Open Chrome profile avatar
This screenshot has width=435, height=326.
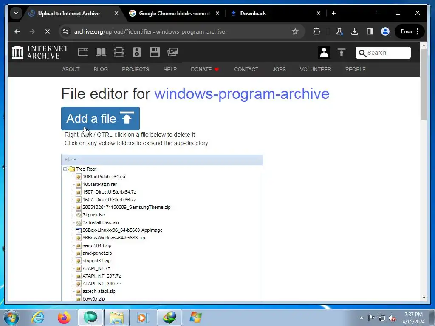click(385, 31)
